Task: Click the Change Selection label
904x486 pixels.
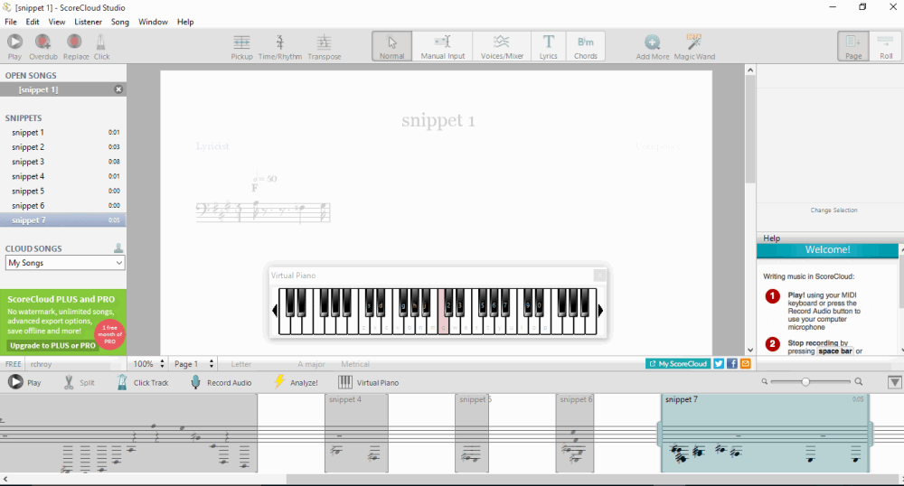Action: [833, 210]
